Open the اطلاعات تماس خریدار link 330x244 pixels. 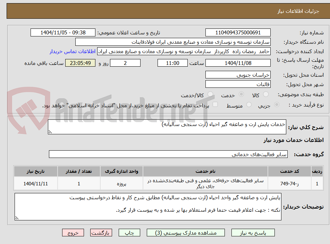click(x=73, y=51)
